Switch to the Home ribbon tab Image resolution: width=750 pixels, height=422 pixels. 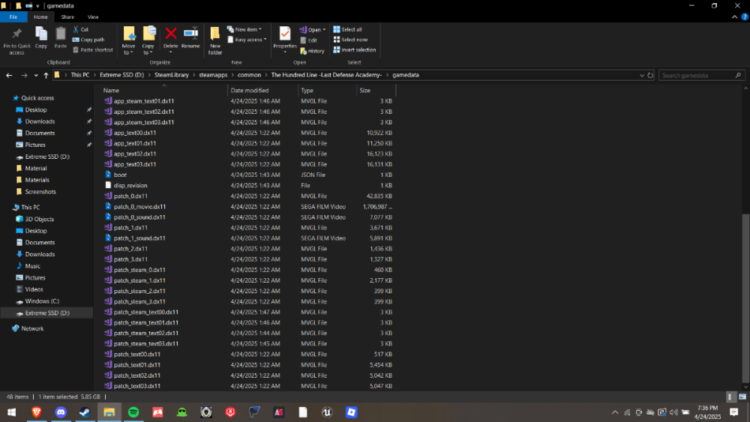[x=40, y=16]
